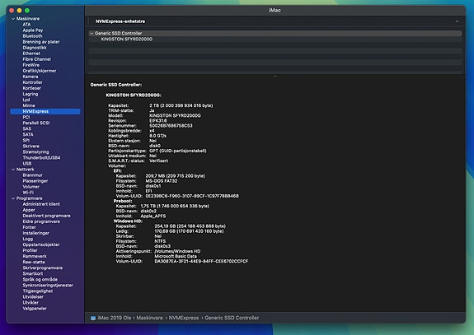The height and width of the screenshot is (335, 474).
Task: Click Maskinvare in the bottom path bar
Action: click(149, 318)
